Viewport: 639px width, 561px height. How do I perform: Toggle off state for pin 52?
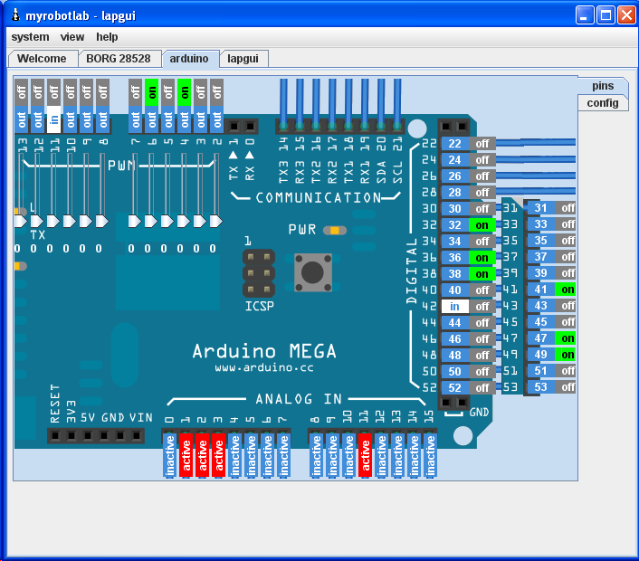pyautogui.click(x=482, y=388)
